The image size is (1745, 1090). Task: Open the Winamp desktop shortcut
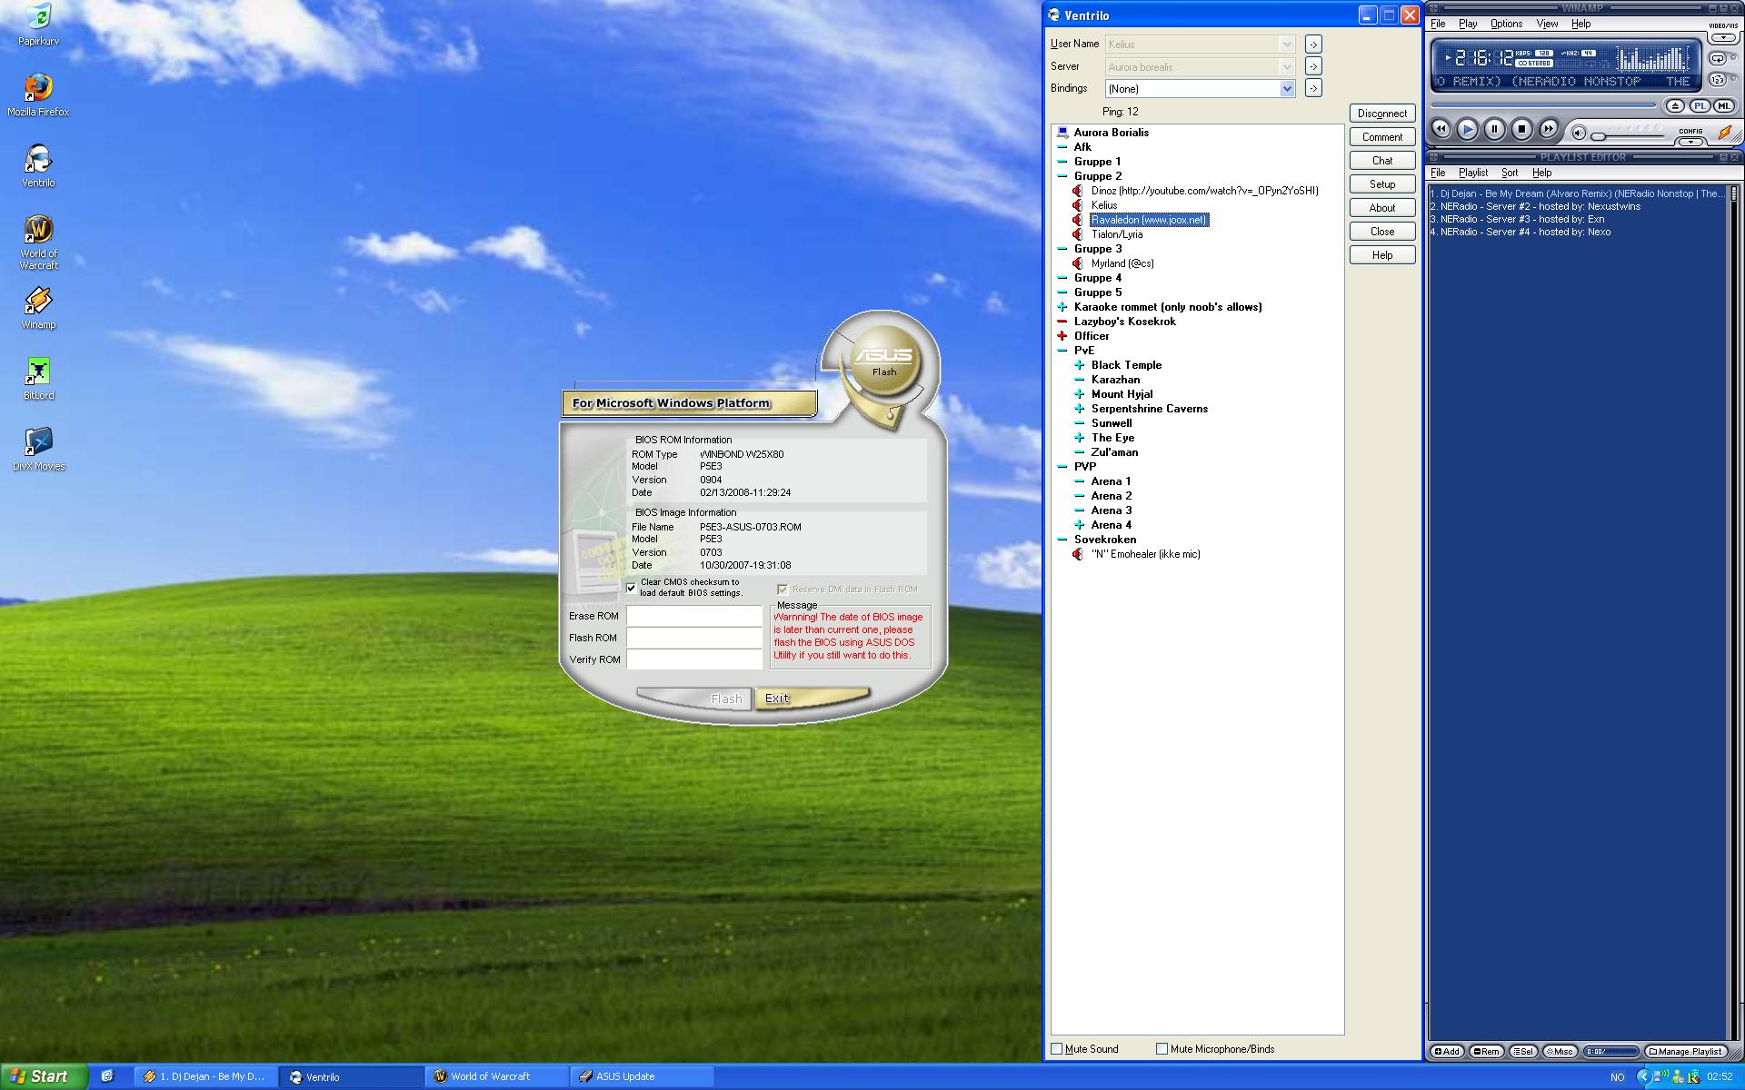[x=38, y=308]
